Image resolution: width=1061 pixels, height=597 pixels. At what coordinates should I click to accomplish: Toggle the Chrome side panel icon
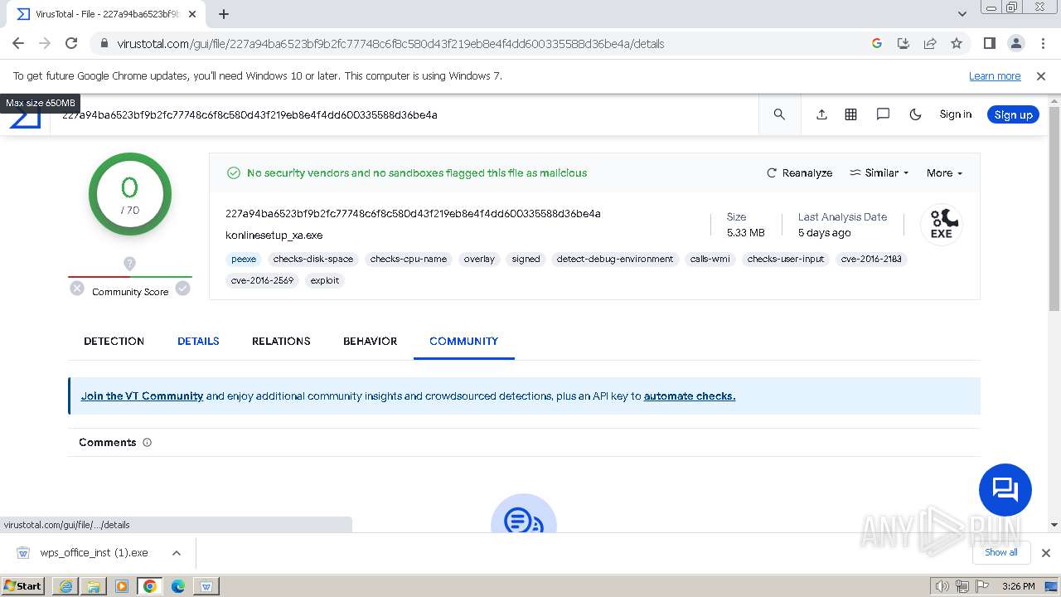pos(989,43)
